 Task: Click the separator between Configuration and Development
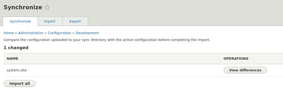pyautogui.click(x=73, y=33)
